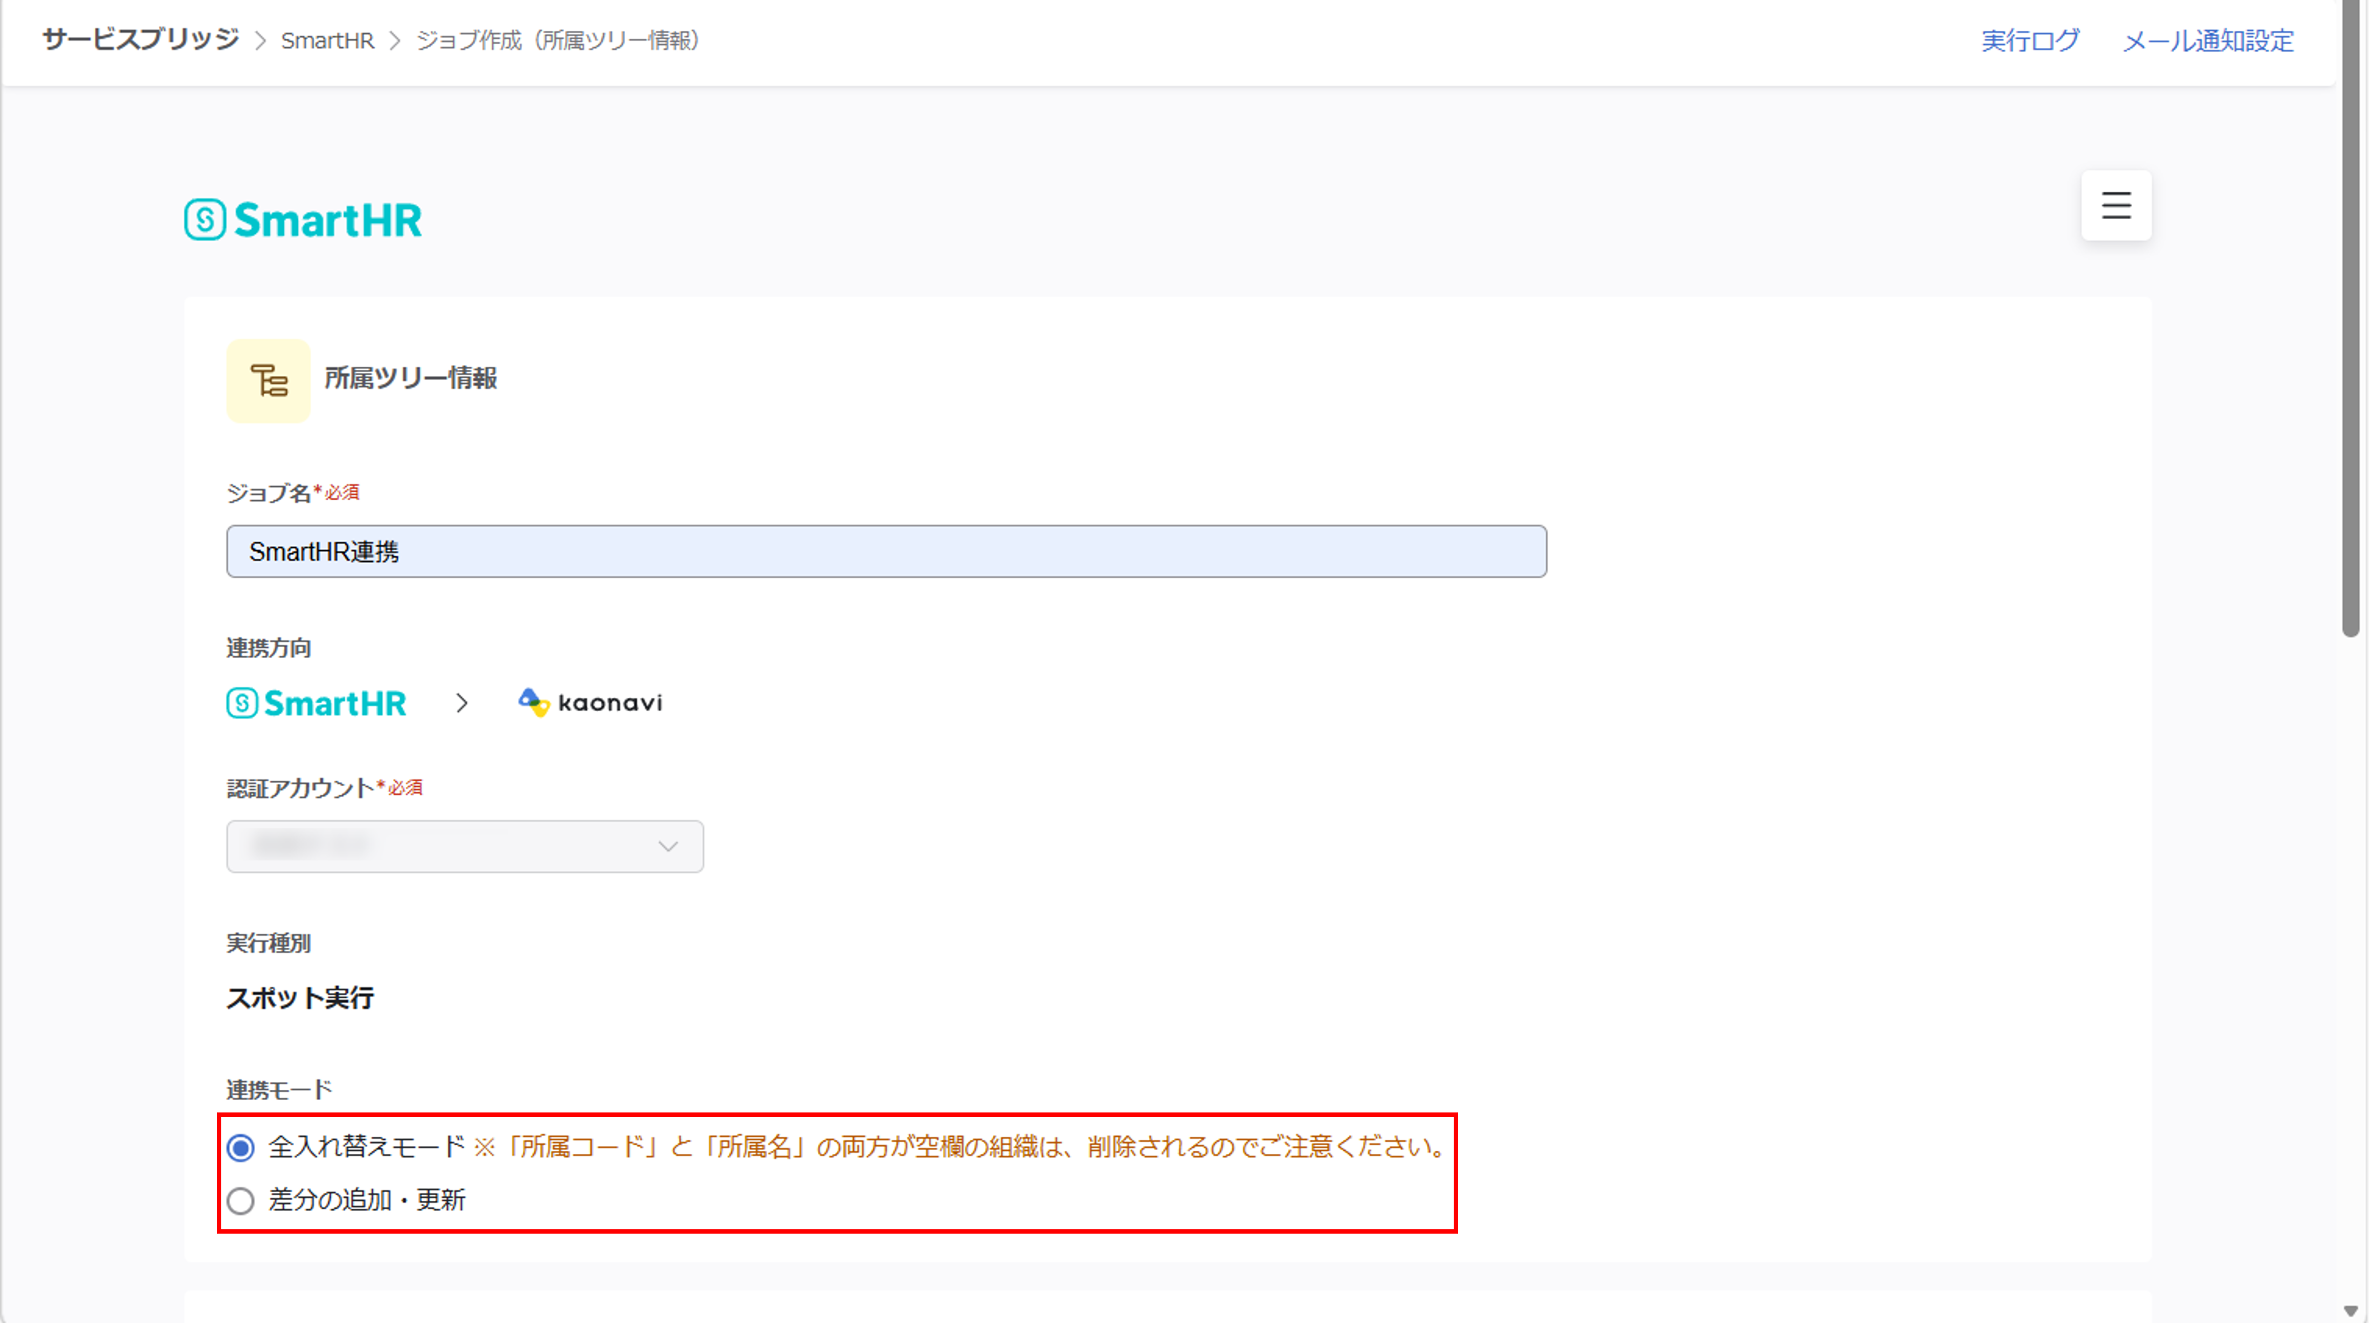Image resolution: width=2369 pixels, height=1323 pixels.
Task: Click the スポット実行 text
Action: pos(300,997)
